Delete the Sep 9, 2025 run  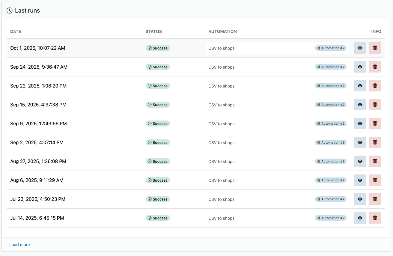point(375,124)
